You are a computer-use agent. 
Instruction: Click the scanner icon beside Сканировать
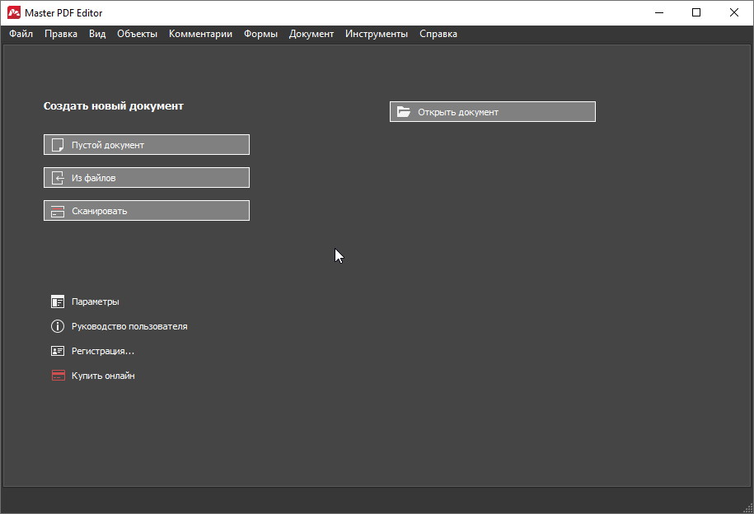[x=58, y=211]
